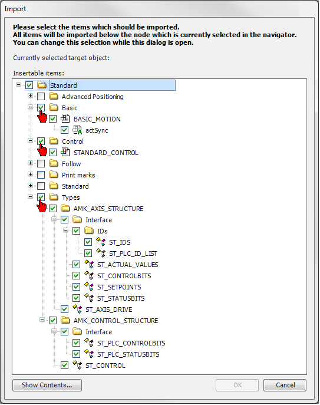This screenshot has width=320, height=405.
Task: Click the actSync action icon
Action: [77, 130]
